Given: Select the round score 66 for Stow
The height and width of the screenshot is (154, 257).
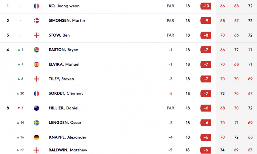Looking at the screenshot, I should click(236, 35).
